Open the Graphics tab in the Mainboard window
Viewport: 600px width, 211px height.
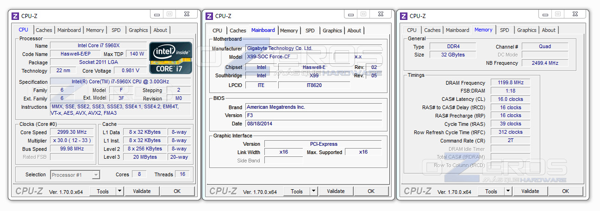[332, 31]
